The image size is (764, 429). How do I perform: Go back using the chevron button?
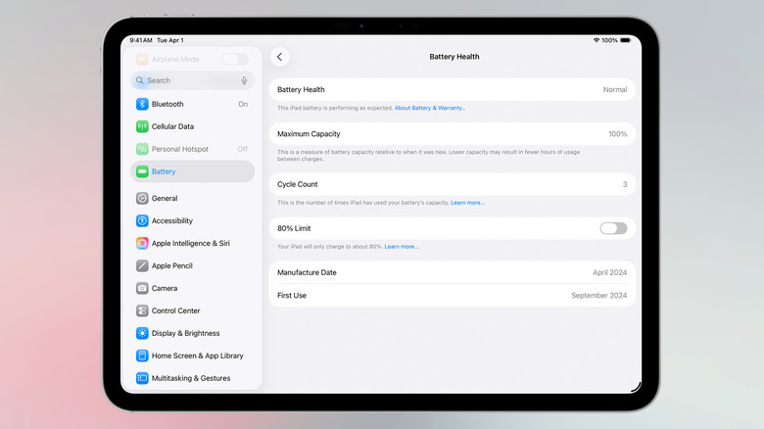pyautogui.click(x=280, y=57)
